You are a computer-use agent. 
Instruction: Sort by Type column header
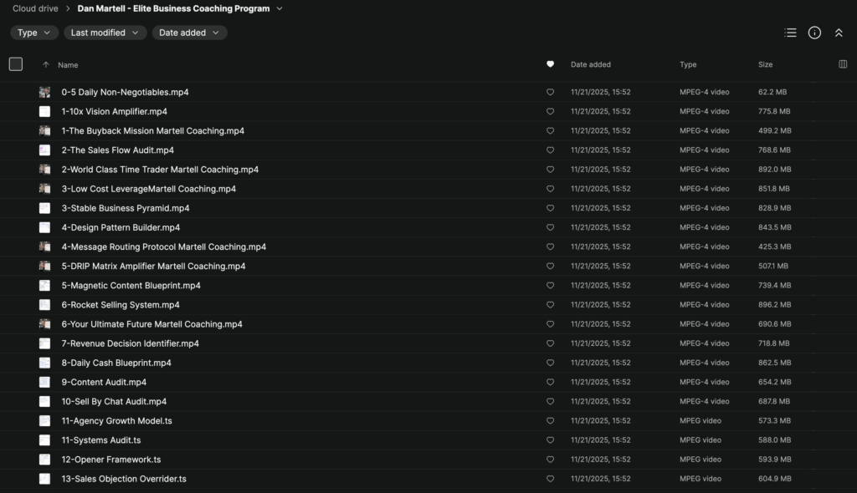tap(688, 64)
